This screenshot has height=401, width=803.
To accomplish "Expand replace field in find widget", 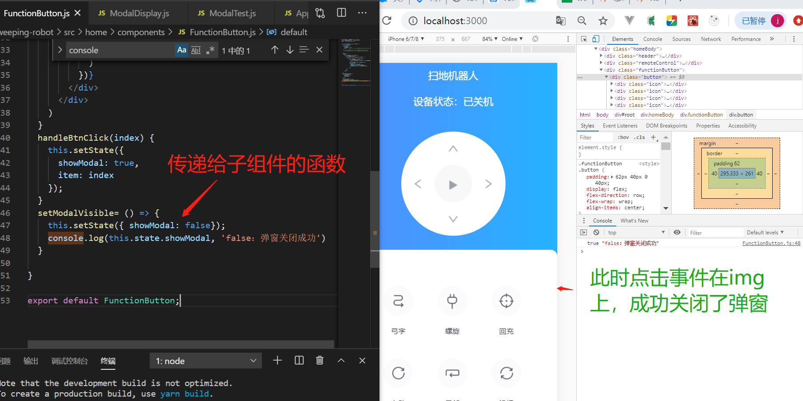I will (x=60, y=50).
